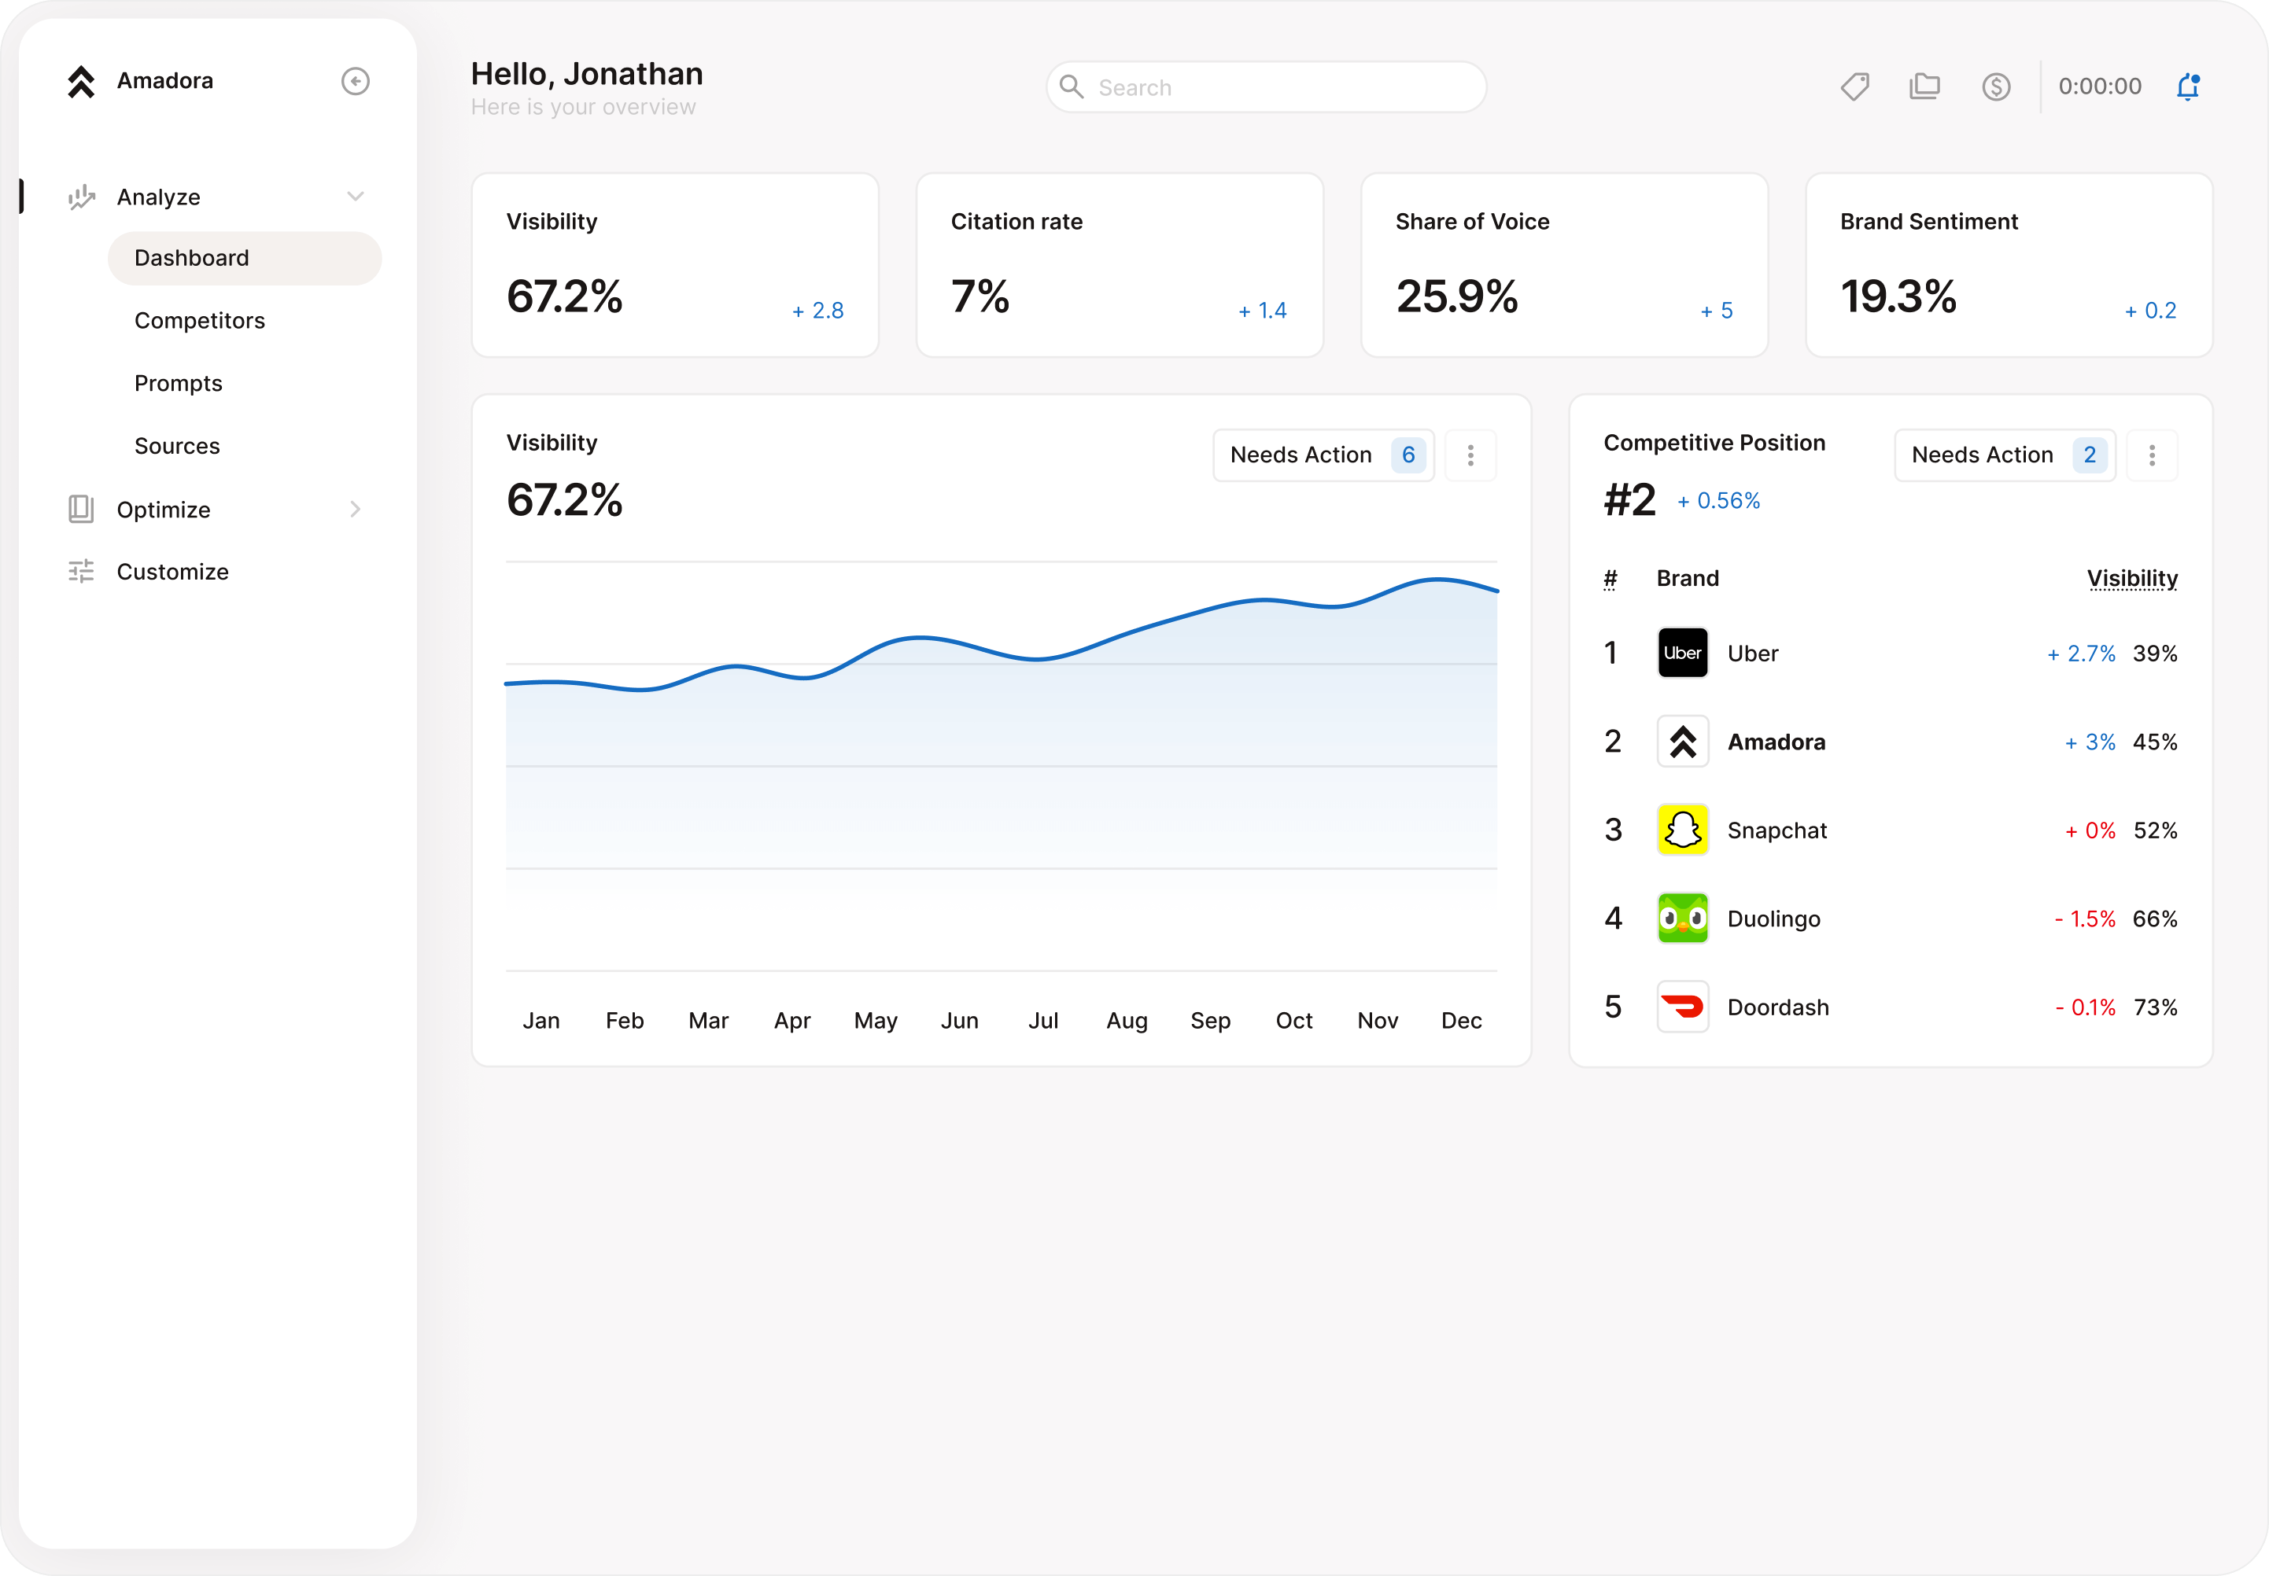
Task: Open the Share of Voice 25.9% card
Action: pyautogui.click(x=1565, y=266)
